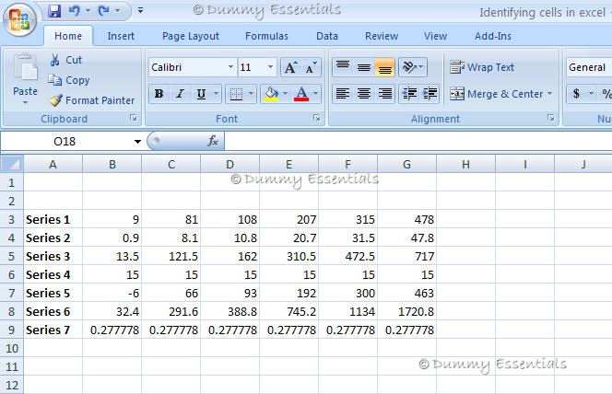Save the workbook via Quick Access
Screen dimensions: 612x394
[x=54, y=11]
